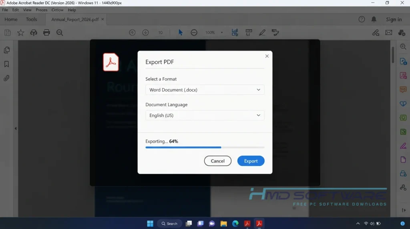
Task: Click the sign document stamp icon
Action: pos(275,32)
